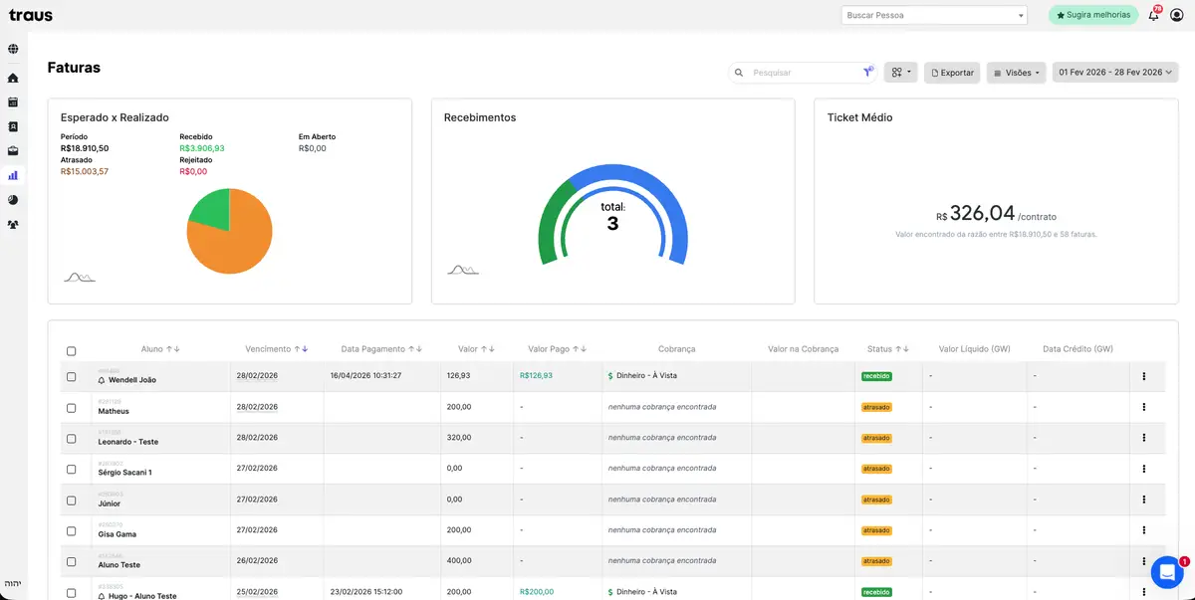Go to Home via sidebar house icon
1195x600 pixels.
(x=13, y=78)
